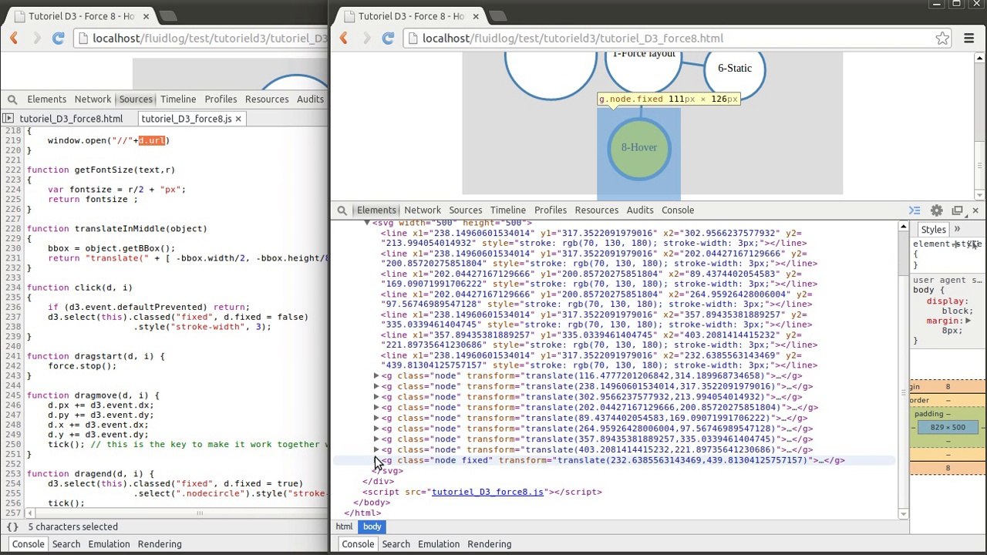
Task: Click the 829 × 500 content box in metrics
Action: [x=948, y=427]
